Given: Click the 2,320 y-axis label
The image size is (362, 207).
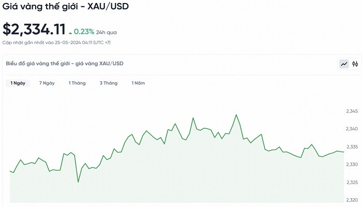Looking at the screenshot, I should [x=352, y=200].
